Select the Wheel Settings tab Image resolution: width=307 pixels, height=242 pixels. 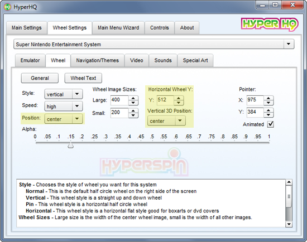pyautogui.click(x=70, y=28)
